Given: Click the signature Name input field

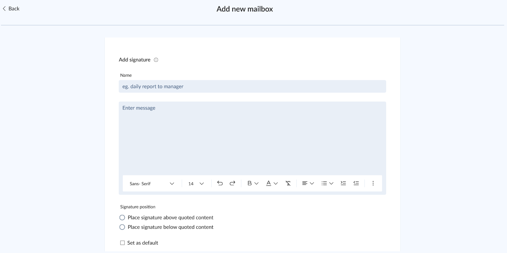Looking at the screenshot, I should [x=252, y=87].
